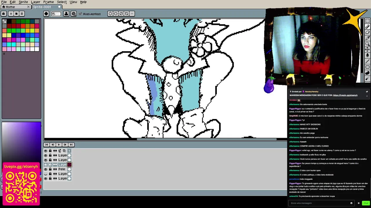Click the second symmetry option button
Viewport: 371px width, 208px height.
click(x=116, y=14)
